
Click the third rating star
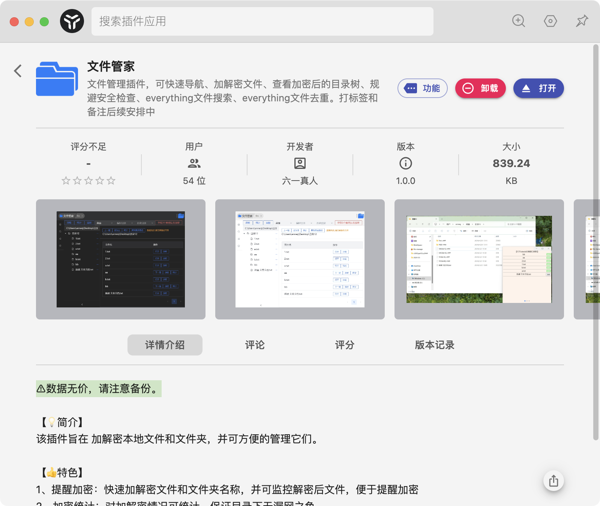(x=88, y=181)
